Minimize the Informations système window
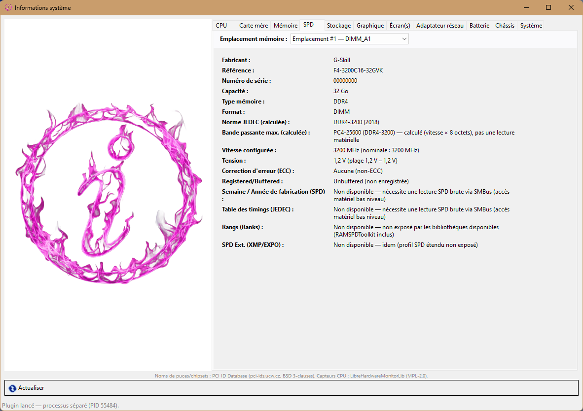Image resolution: width=583 pixels, height=411 pixels. 526,7
